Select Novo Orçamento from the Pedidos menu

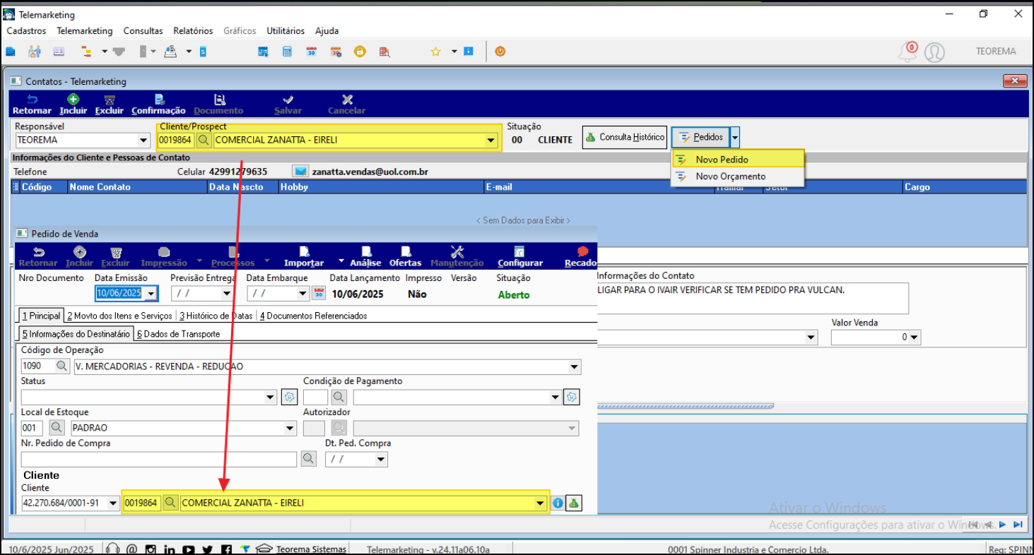point(737,177)
